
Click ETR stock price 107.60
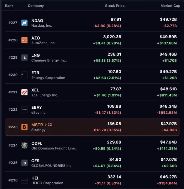[x=114, y=72]
